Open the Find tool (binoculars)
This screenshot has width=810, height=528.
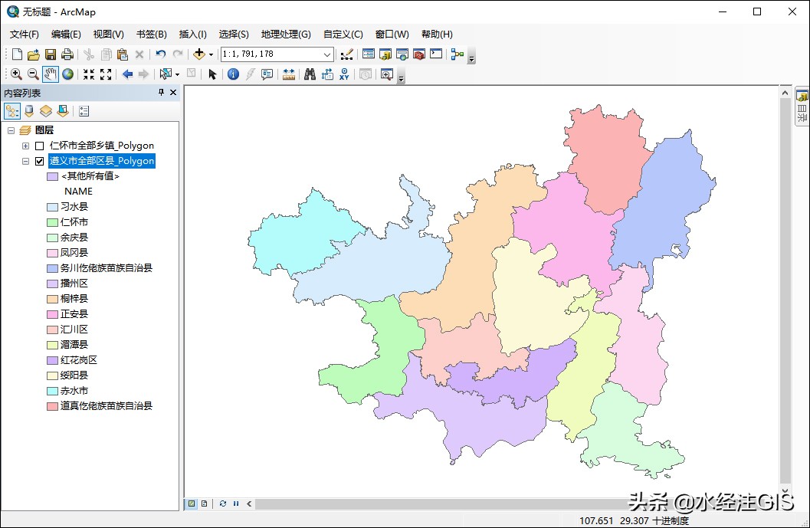pyautogui.click(x=310, y=74)
